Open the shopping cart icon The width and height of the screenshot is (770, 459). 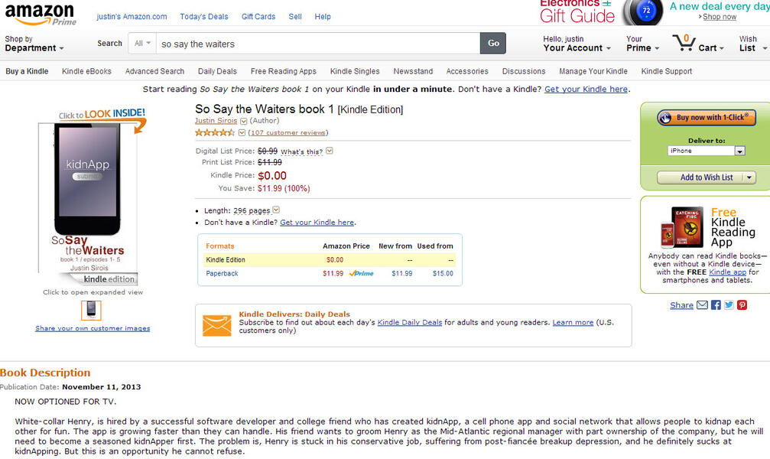click(x=684, y=42)
